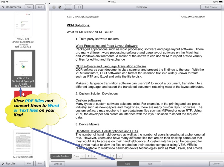The height and width of the screenshot is (167, 224).
Task: Open the Text Preview button
Action: [211, 7]
